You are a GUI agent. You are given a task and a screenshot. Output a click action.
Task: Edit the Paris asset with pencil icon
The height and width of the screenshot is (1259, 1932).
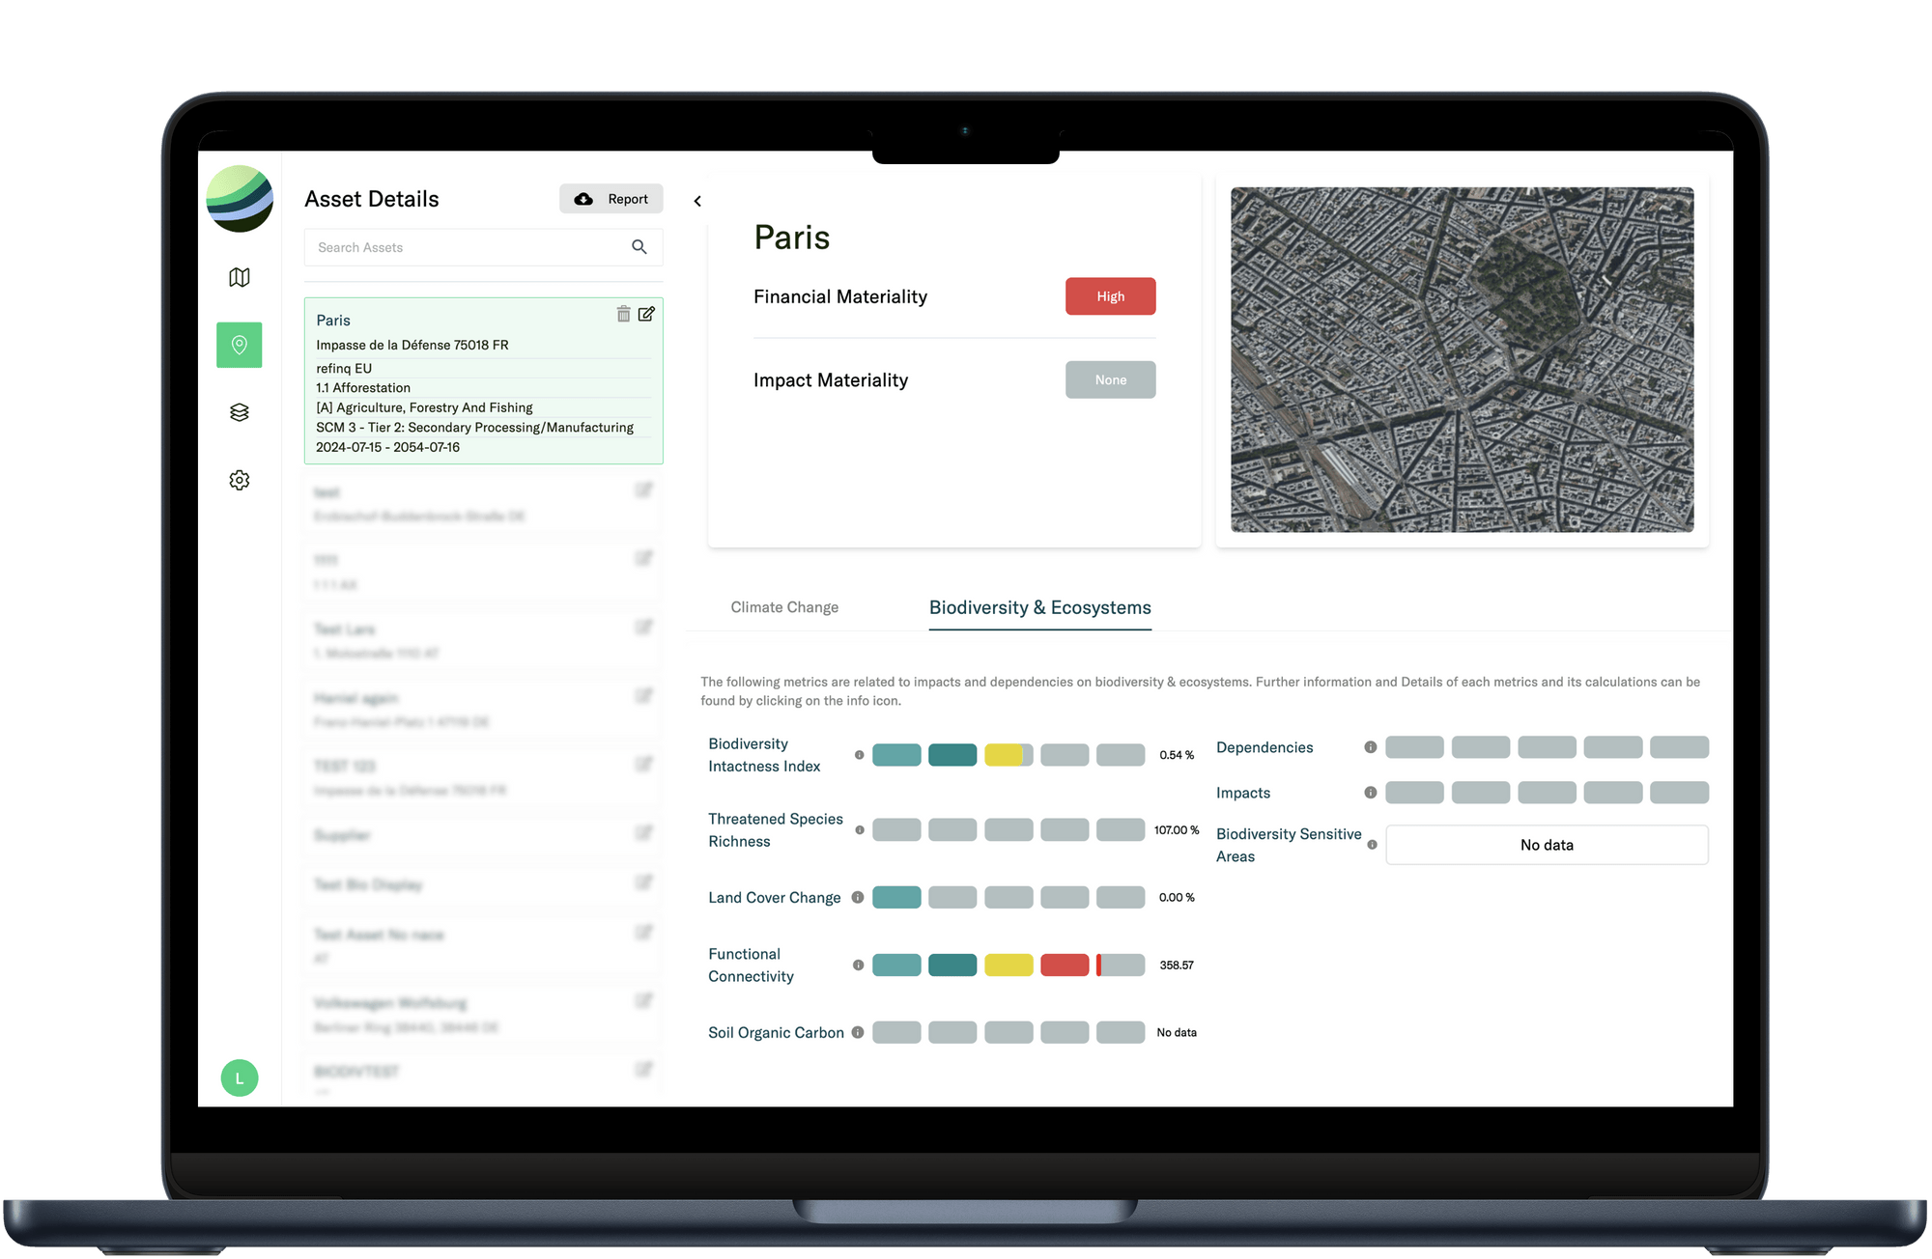(x=646, y=314)
